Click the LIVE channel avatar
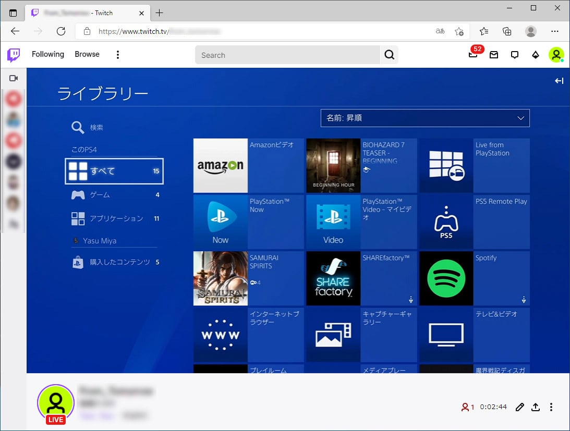 click(x=56, y=403)
